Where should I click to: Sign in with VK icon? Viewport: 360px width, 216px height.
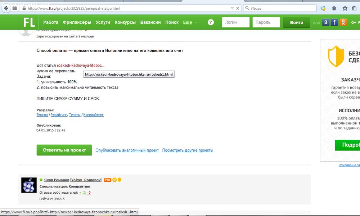(x=326, y=22)
